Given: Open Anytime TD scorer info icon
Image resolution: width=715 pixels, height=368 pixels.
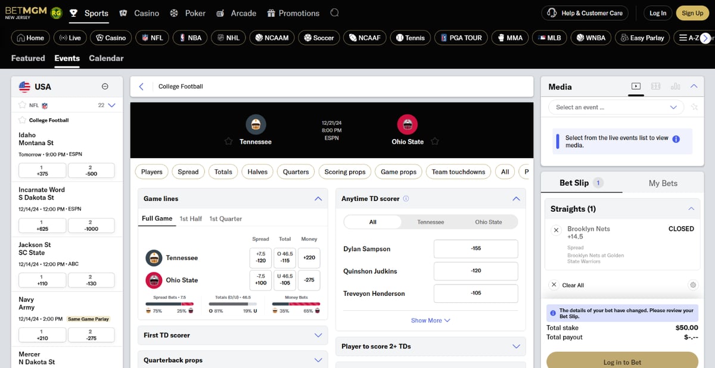Looking at the screenshot, I should tap(406, 199).
